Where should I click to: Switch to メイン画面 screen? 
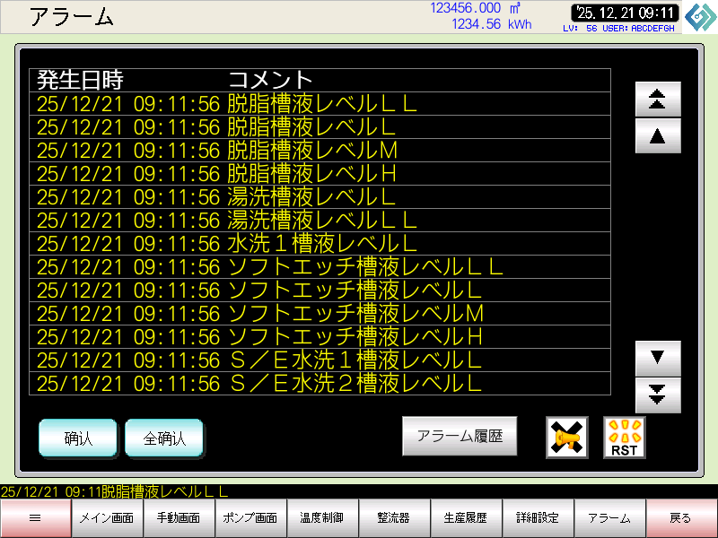point(107,518)
